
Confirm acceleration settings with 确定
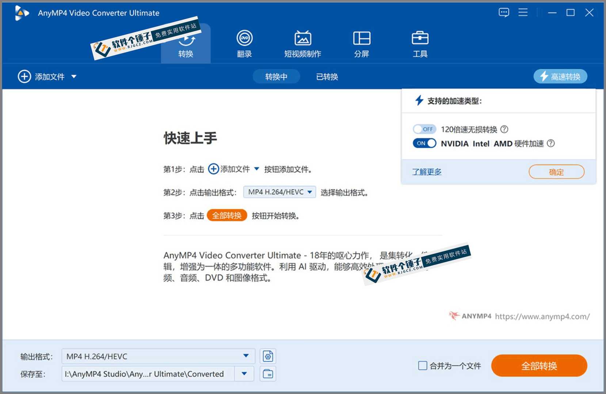tap(556, 172)
